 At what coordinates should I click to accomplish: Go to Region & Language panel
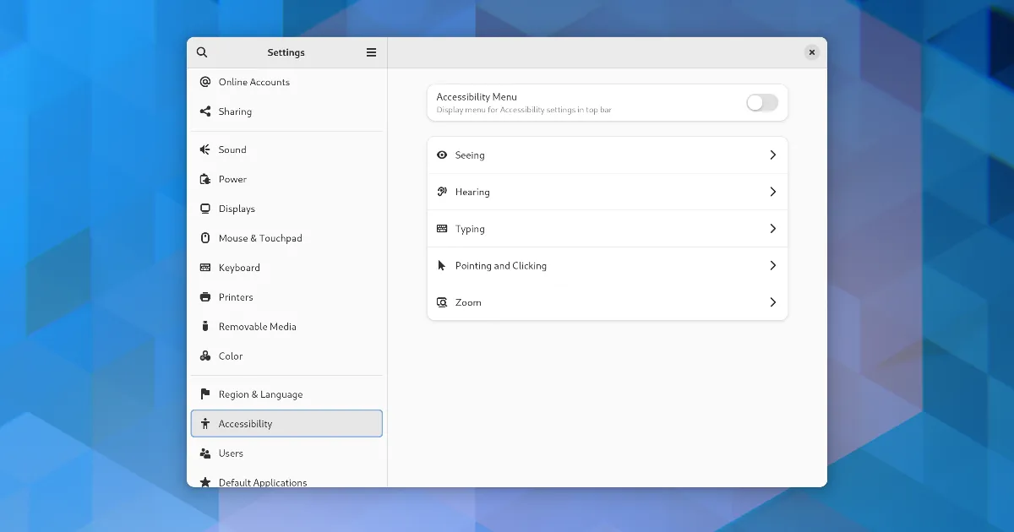(x=260, y=394)
